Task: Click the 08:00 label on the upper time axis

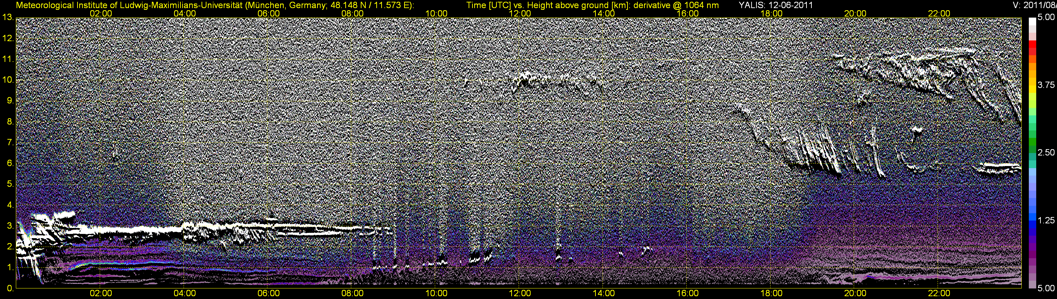Action: point(352,13)
